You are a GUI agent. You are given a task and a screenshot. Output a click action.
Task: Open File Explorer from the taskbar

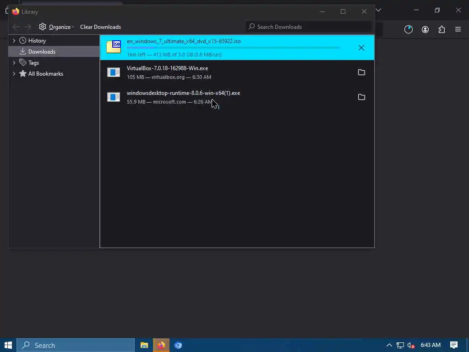click(x=144, y=345)
